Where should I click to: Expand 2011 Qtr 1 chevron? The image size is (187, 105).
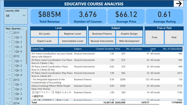(9, 37)
